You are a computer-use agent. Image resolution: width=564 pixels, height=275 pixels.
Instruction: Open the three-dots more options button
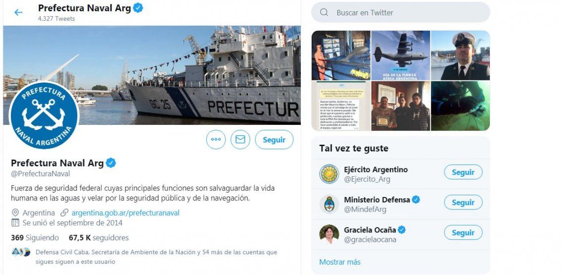(x=216, y=140)
